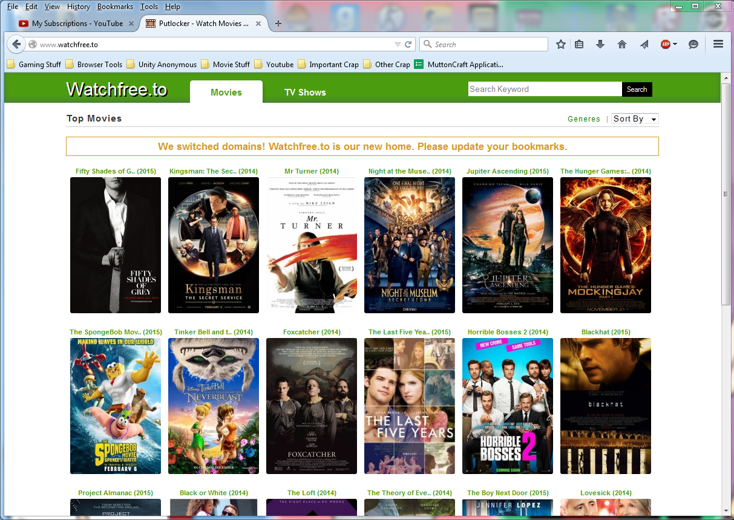Open the Bookmarks menu

pyautogui.click(x=115, y=7)
